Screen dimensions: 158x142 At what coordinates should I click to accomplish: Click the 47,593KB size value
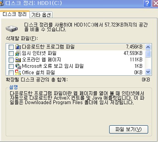[x=133, y=53]
